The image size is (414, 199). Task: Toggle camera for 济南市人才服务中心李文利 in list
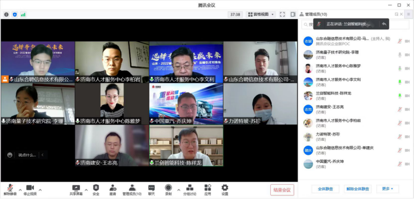(407, 82)
